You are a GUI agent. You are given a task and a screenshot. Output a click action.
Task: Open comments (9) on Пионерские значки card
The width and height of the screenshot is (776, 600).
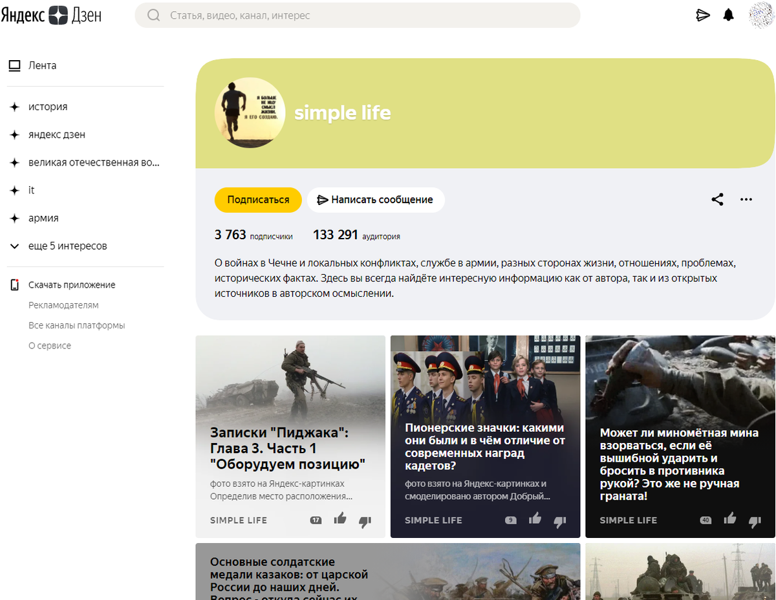[x=511, y=520]
